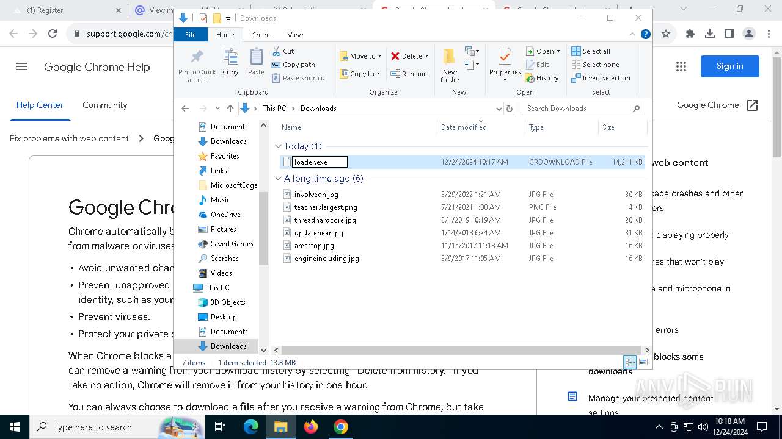
Task: Select engineincluding.jpg file
Action: [327, 259]
